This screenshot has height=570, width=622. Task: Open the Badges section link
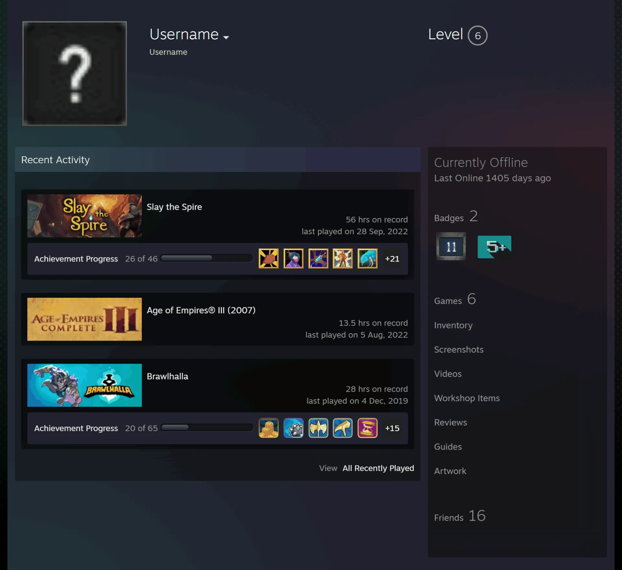tap(456, 216)
